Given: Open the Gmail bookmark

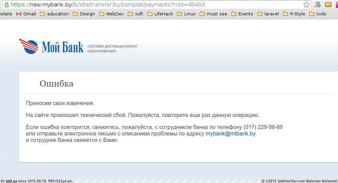Looking at the screenshot, I should [x=26, y=14].
